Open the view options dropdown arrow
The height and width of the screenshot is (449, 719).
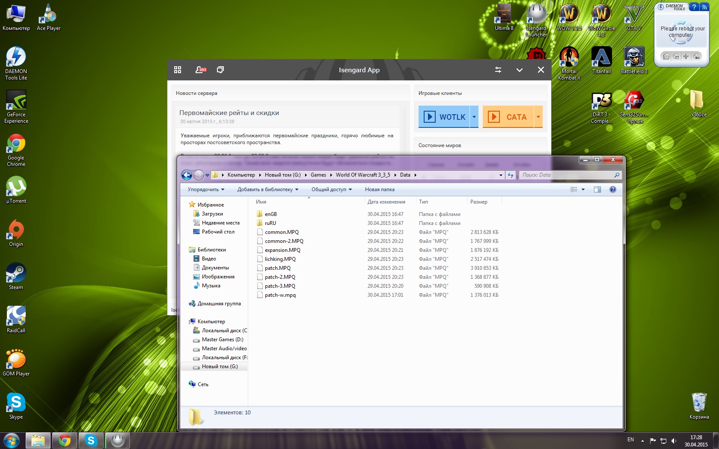(583, 189)
